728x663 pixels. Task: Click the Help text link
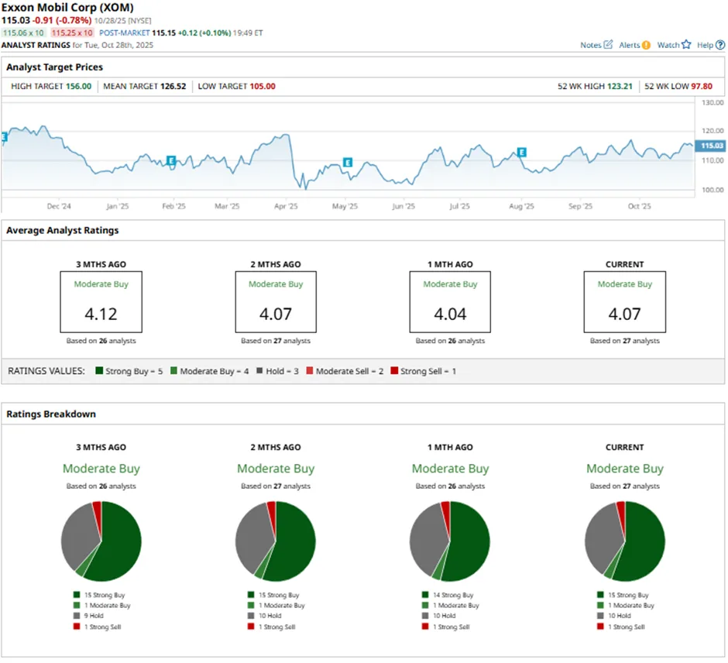point(706,45)
